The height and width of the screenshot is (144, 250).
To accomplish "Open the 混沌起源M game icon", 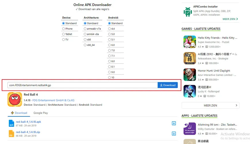I will (190, 91).
